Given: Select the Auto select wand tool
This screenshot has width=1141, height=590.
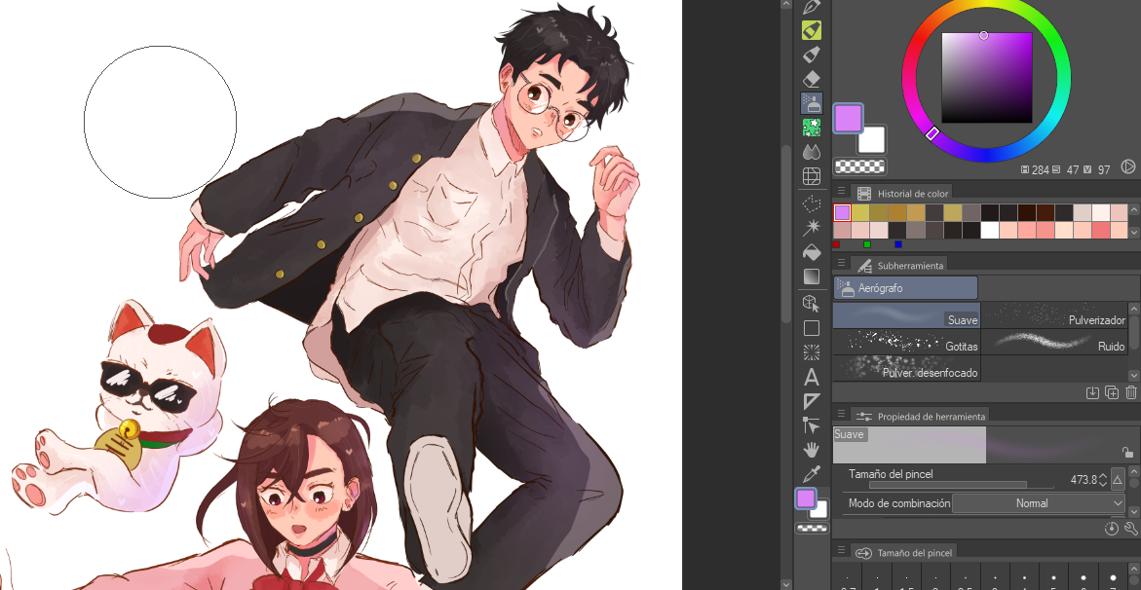Looking at the screenshot, I should (812, 229).
